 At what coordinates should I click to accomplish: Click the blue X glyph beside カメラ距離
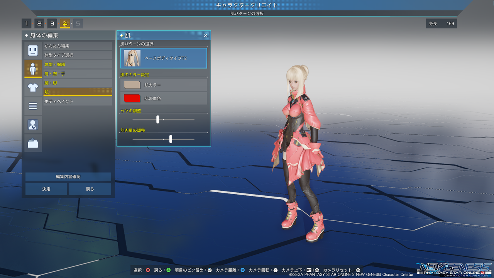[x=242, y=270]
